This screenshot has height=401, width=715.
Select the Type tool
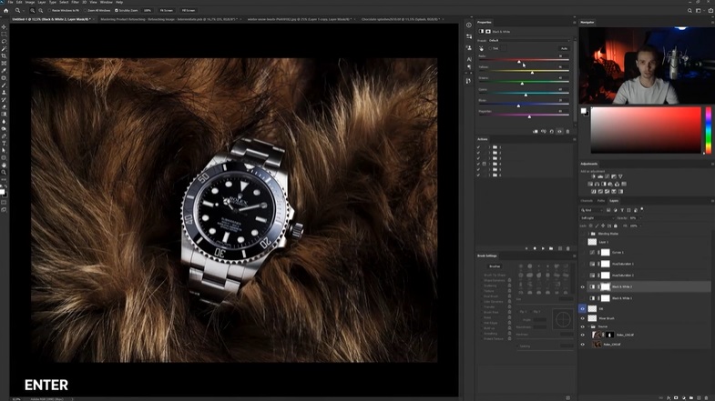[5, 144]
